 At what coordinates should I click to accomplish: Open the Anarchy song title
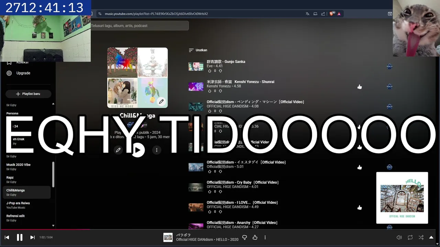(x=242, y=223)
